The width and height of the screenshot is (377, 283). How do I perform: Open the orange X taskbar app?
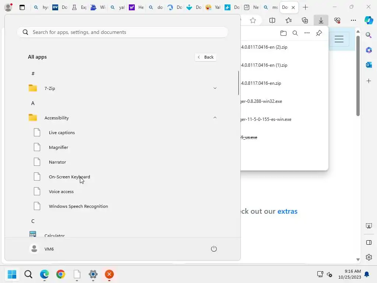click(109, 274)
